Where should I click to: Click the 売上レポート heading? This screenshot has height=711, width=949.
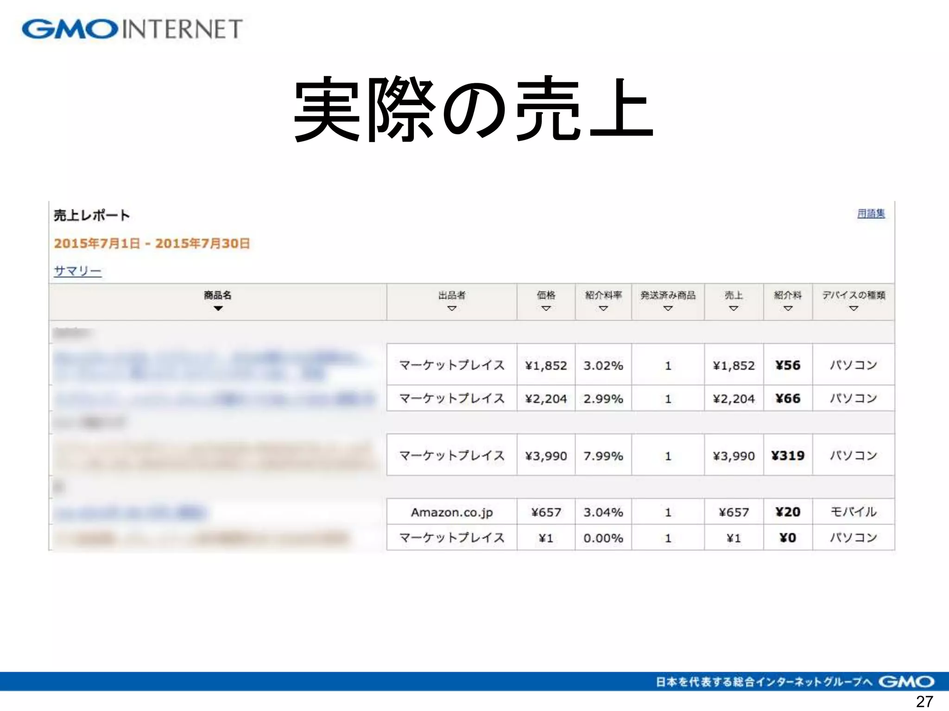click(x=92, y=215)
